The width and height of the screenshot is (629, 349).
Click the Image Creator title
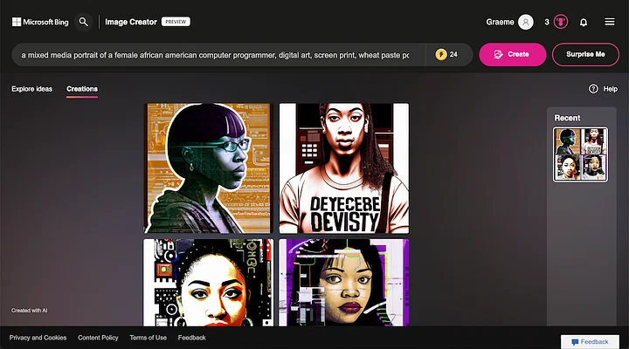(131, 22)
